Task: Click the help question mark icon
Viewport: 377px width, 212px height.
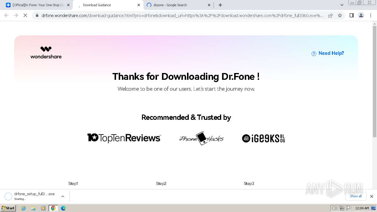Action: pos(314,54)
